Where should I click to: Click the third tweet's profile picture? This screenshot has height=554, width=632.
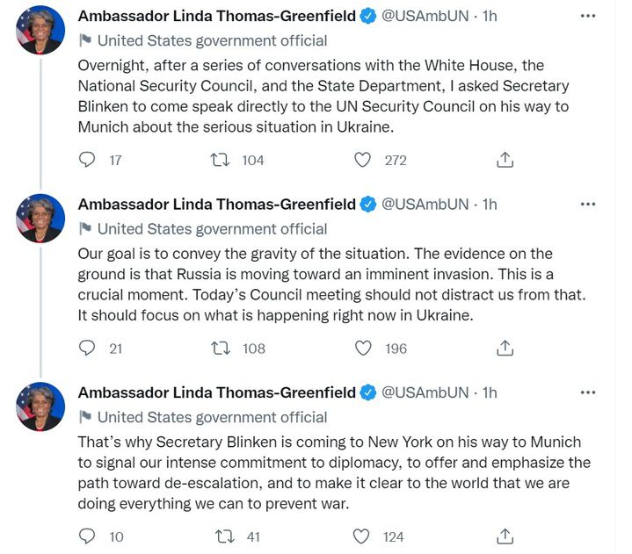[x=40, y=406]
